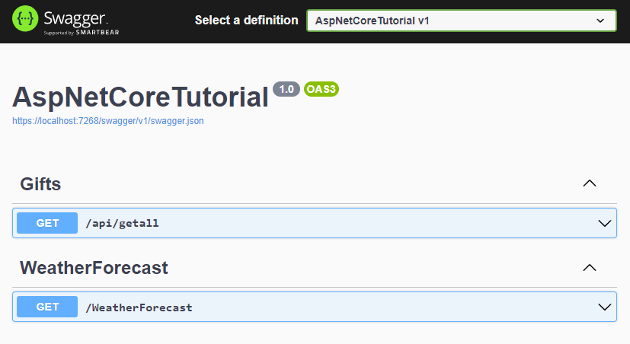
Task: Click the AspNetCoreTutorial page title
Action: point(140,97)
